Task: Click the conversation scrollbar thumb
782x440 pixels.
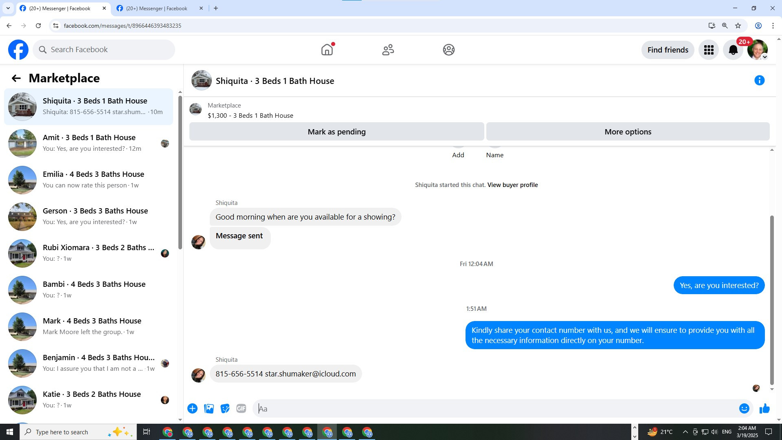Action: coord(772,300)
